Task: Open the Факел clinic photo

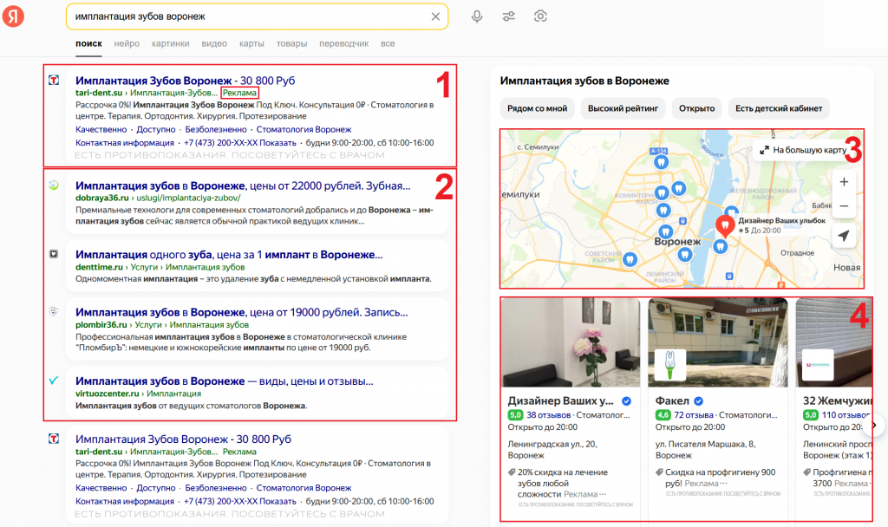Action: (x=718, y=343)
